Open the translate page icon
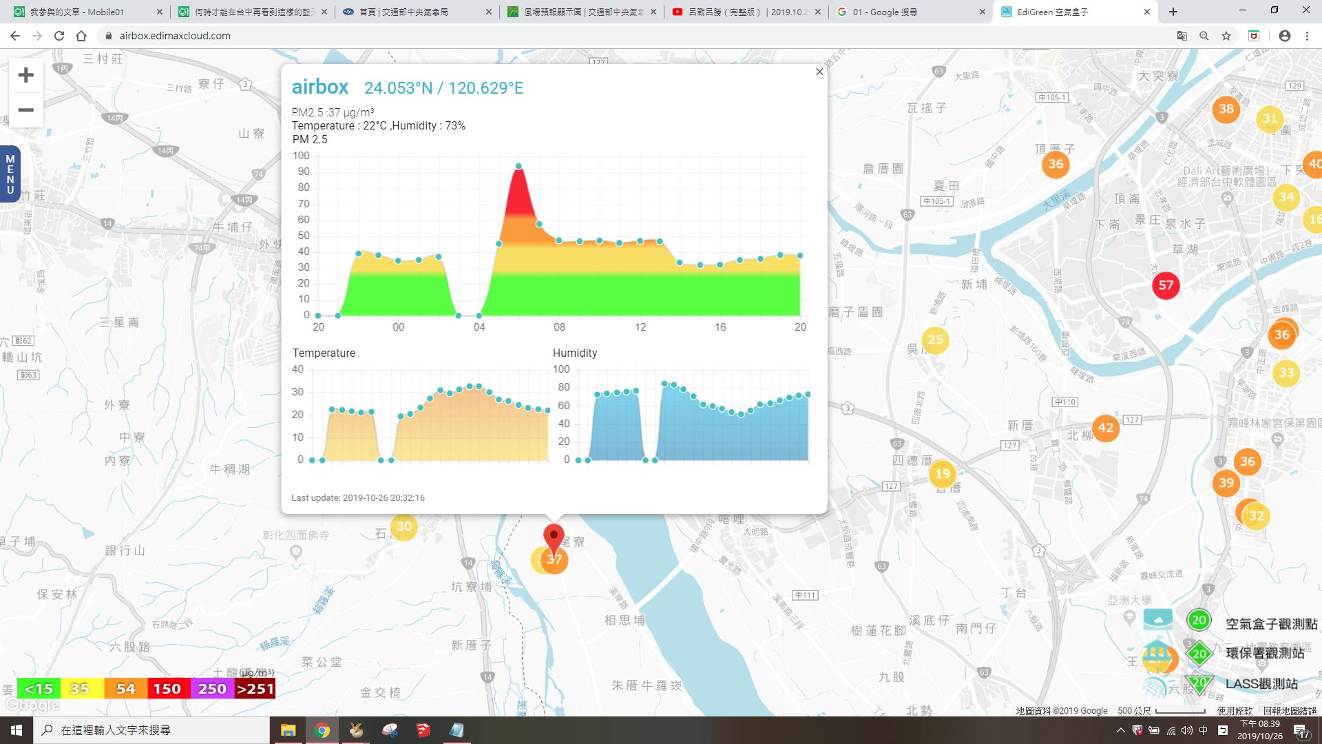The height and width of the screenshot is (744, 1322). [1182, 36]
